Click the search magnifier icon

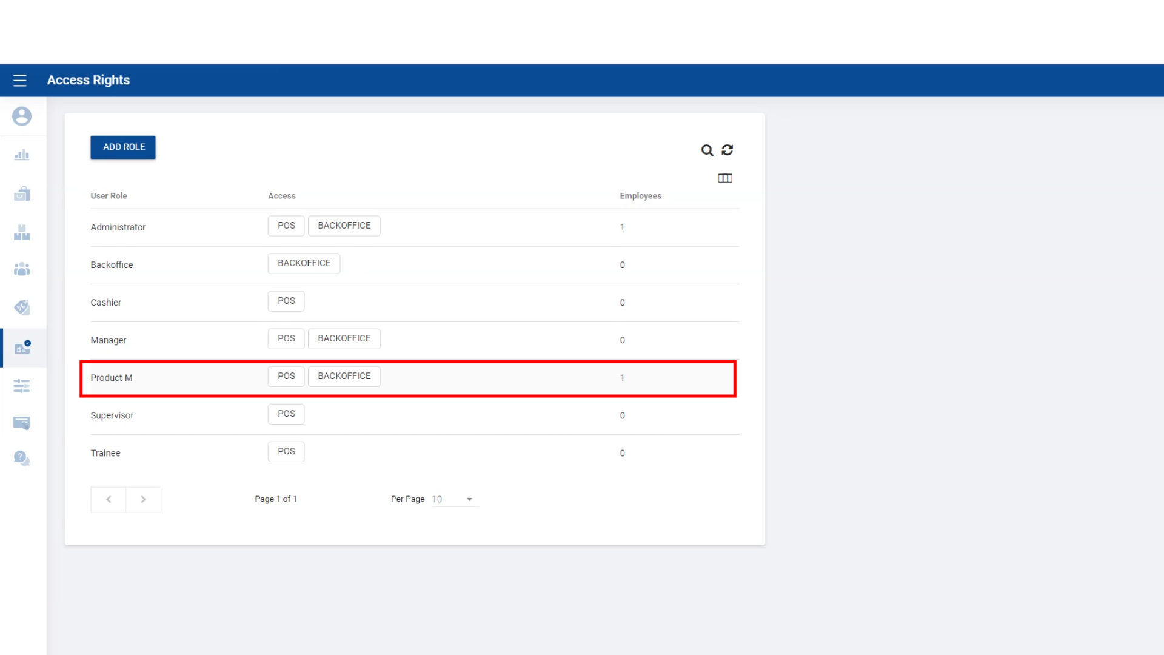pyautogui.click(x=707, y=150)
